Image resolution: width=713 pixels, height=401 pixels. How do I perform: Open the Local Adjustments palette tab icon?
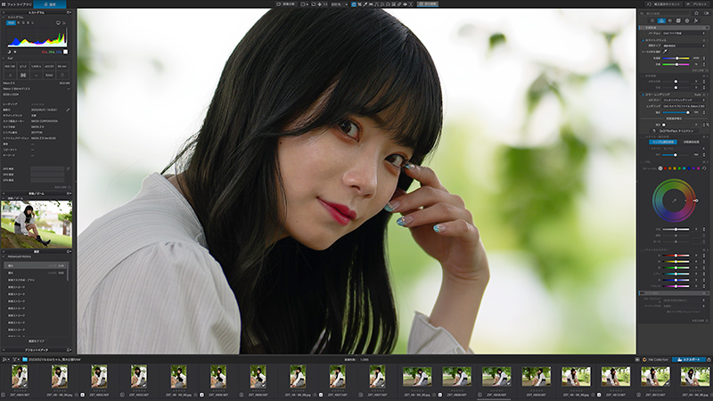click(x=687, y=20)
